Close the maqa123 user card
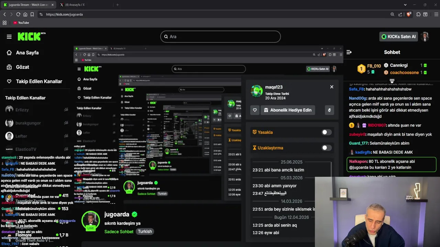Image resolution: width=440 pixels, height=247 pixels. pyautogui.click(x=332, y=87)
